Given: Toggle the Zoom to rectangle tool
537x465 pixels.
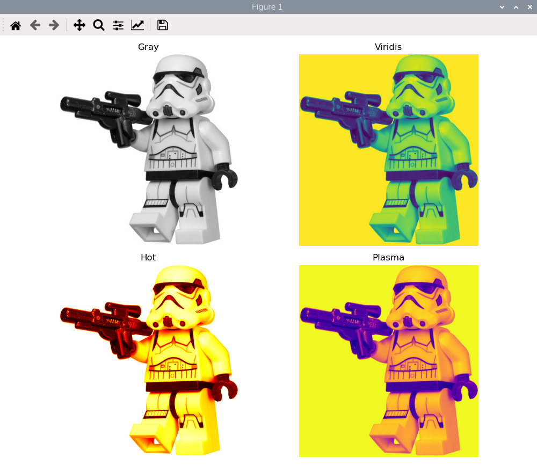Looking at the screenshot, I should [x=99, y=25].
